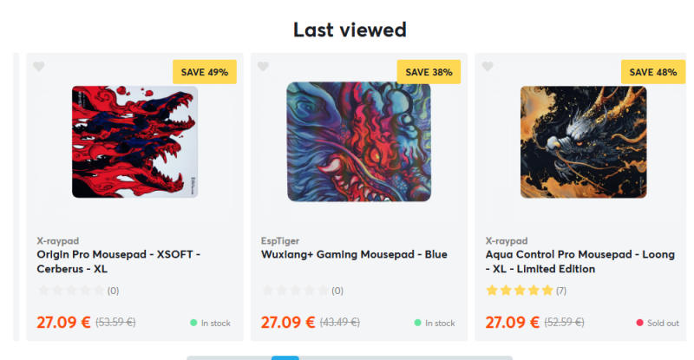Favorite the Origin Pro Cerberus mousepad heart
Image resolution: width=694 pixels, height=360 pixels.
39,67
